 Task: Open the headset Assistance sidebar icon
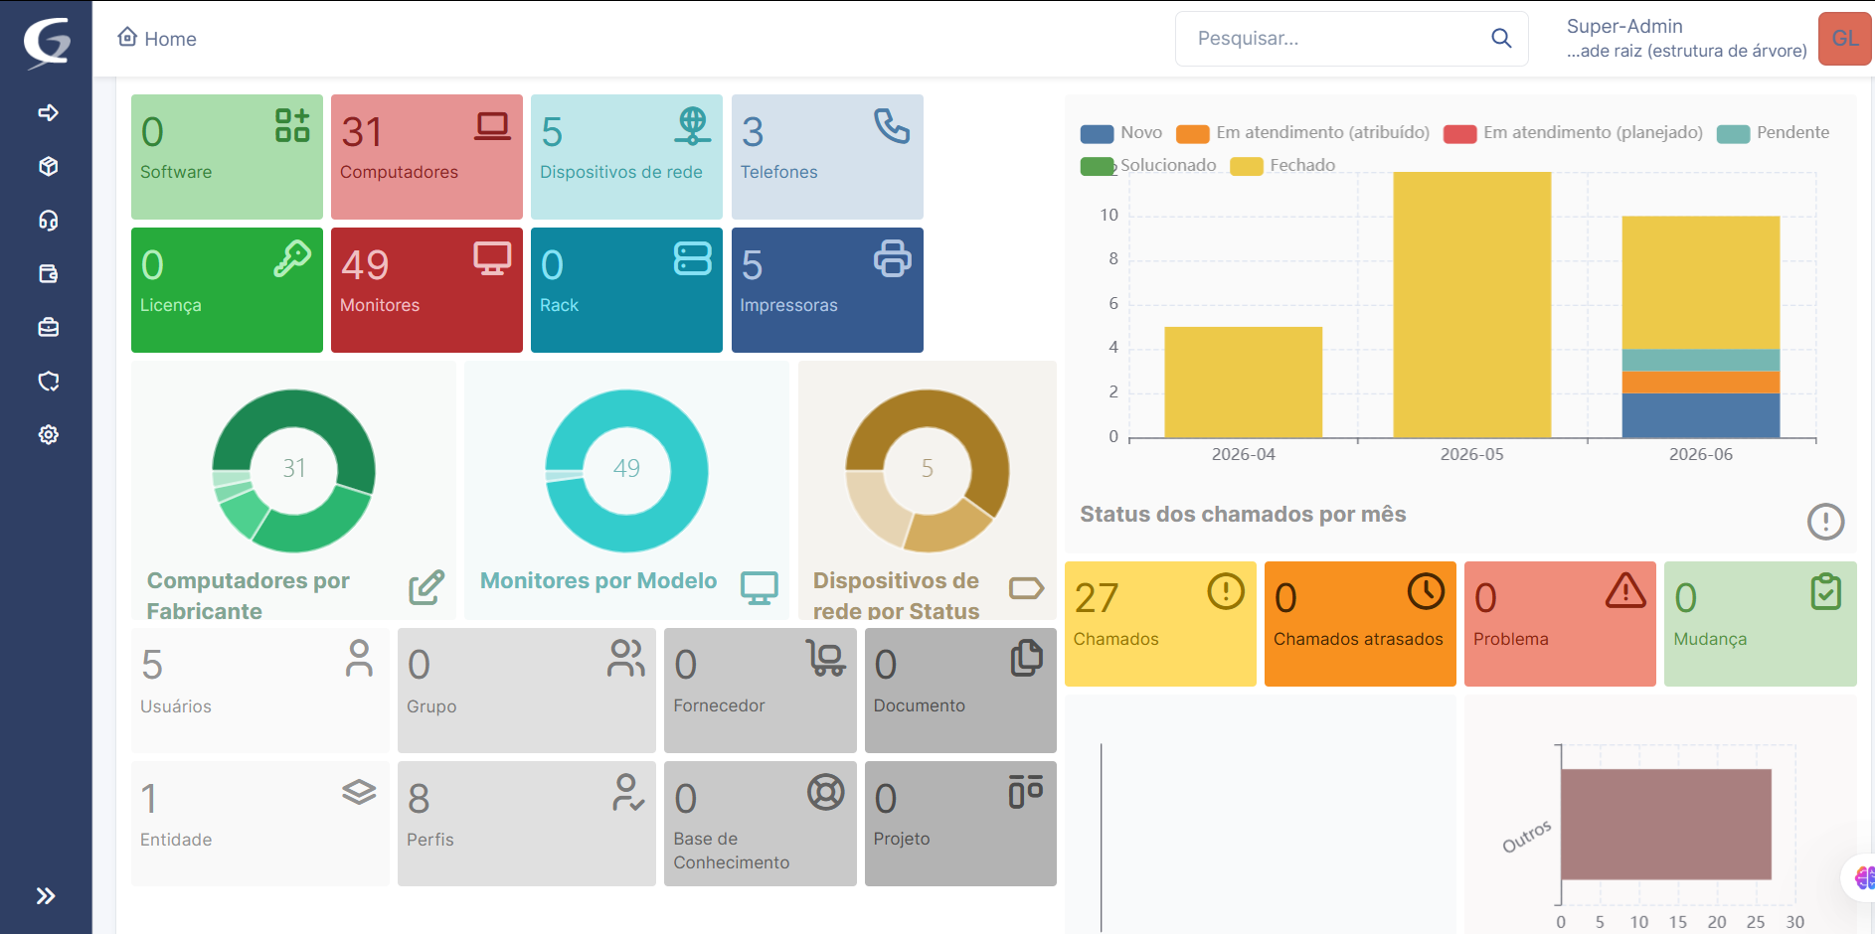point(48,220)
